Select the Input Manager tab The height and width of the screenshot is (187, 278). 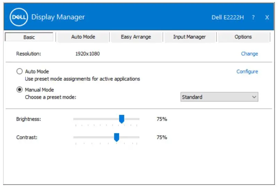189,37
